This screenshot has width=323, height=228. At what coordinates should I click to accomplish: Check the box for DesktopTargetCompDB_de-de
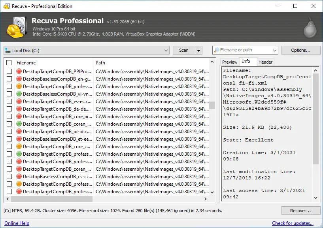point(9,109)
